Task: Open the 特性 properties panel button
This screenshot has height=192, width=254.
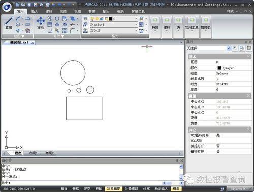Action: (x=155, y=27)
